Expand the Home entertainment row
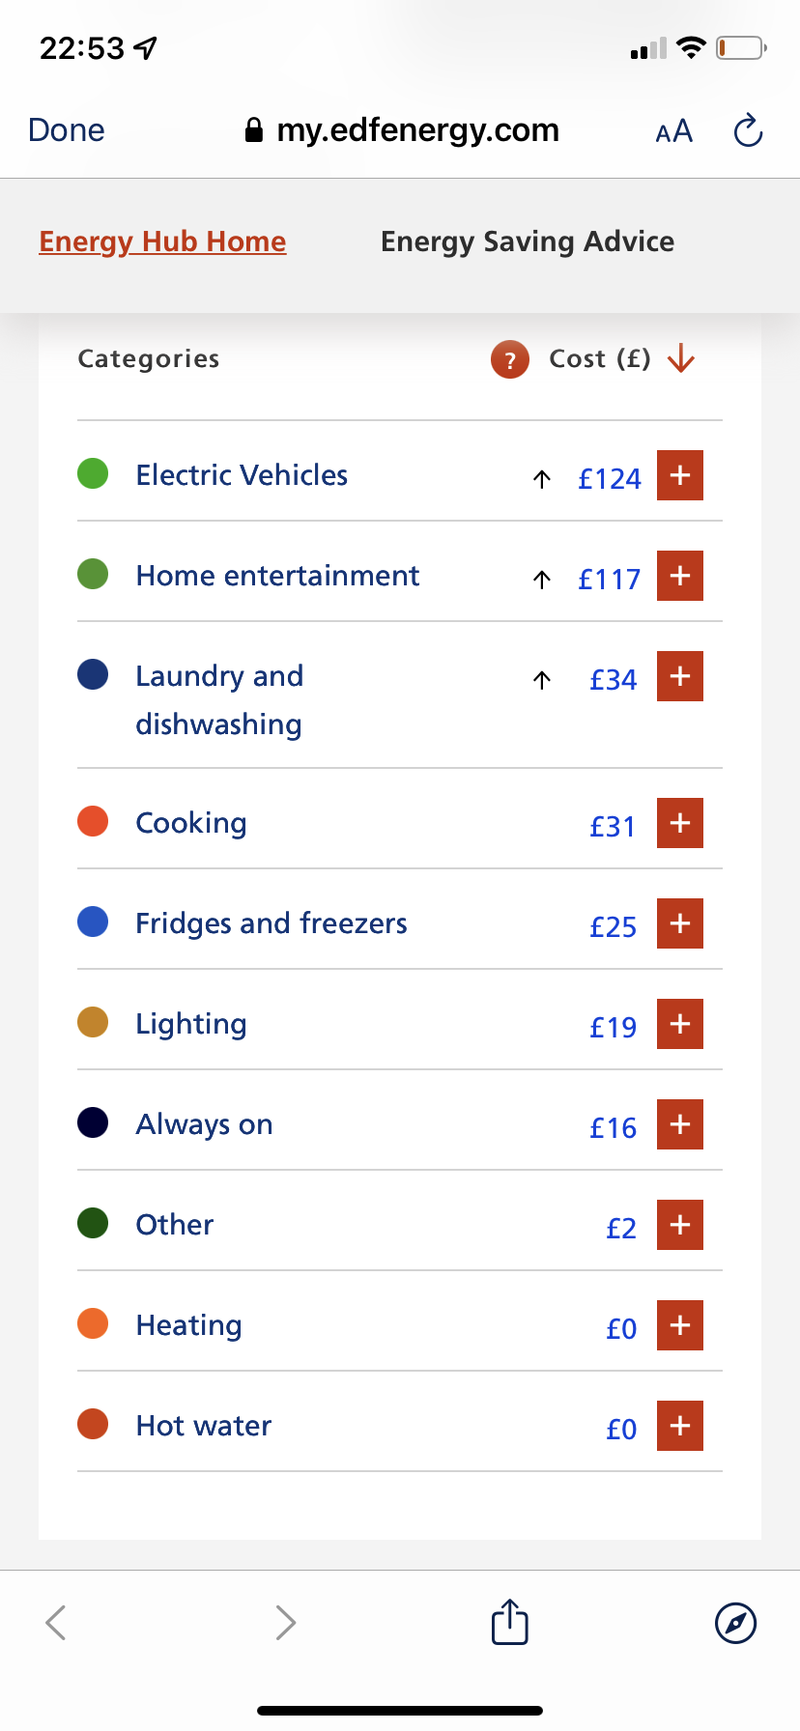Viewport: 800px width, 1731px height. (x=680, y=576)
